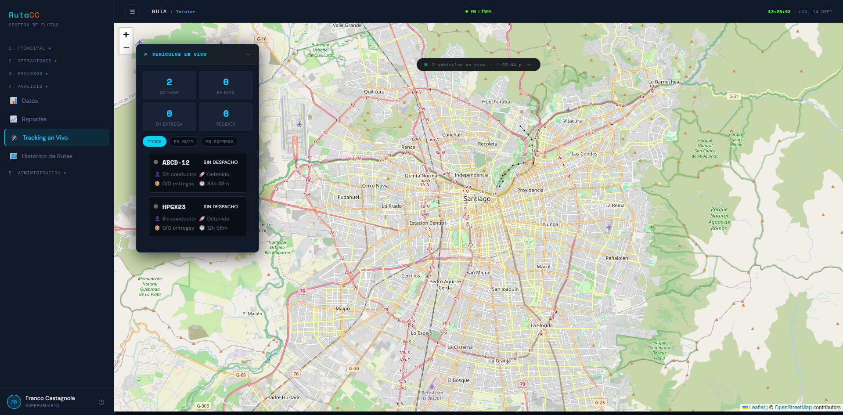Click 'Sin conductor' on HPGX23 card
The height and width of the screenshot is (415, 843).
tap(179, 219)
